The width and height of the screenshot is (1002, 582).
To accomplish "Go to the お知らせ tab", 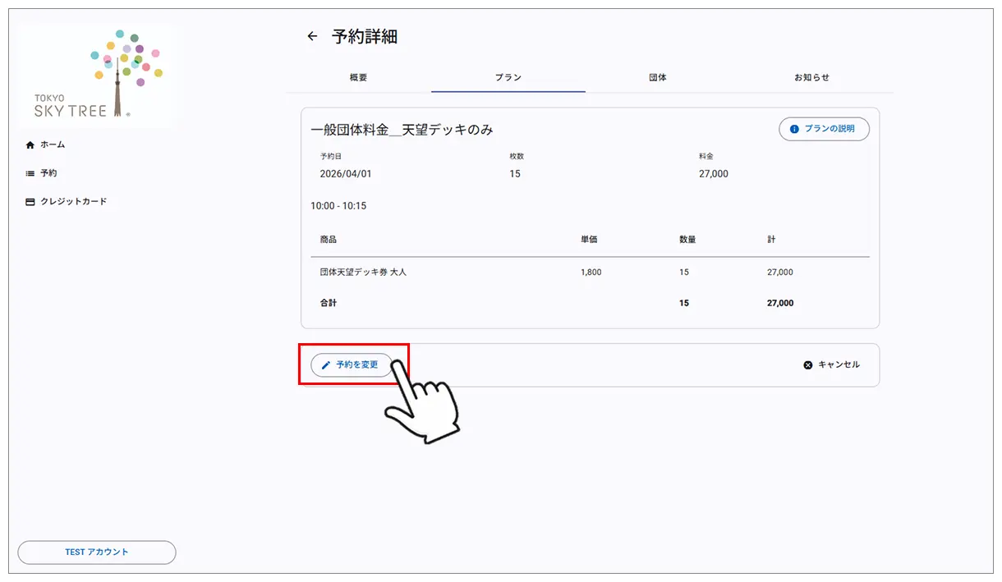I will tap(811, 78).
